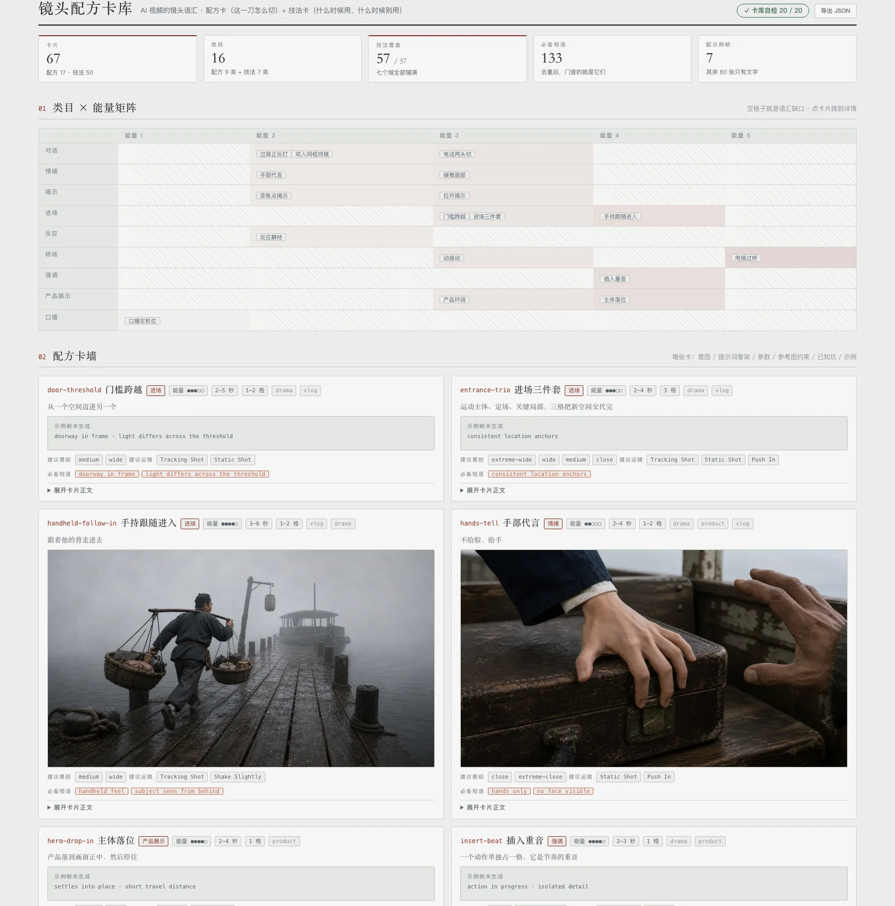
Task: Open the 拉开揭示 matrix chip
Action: 454,196
